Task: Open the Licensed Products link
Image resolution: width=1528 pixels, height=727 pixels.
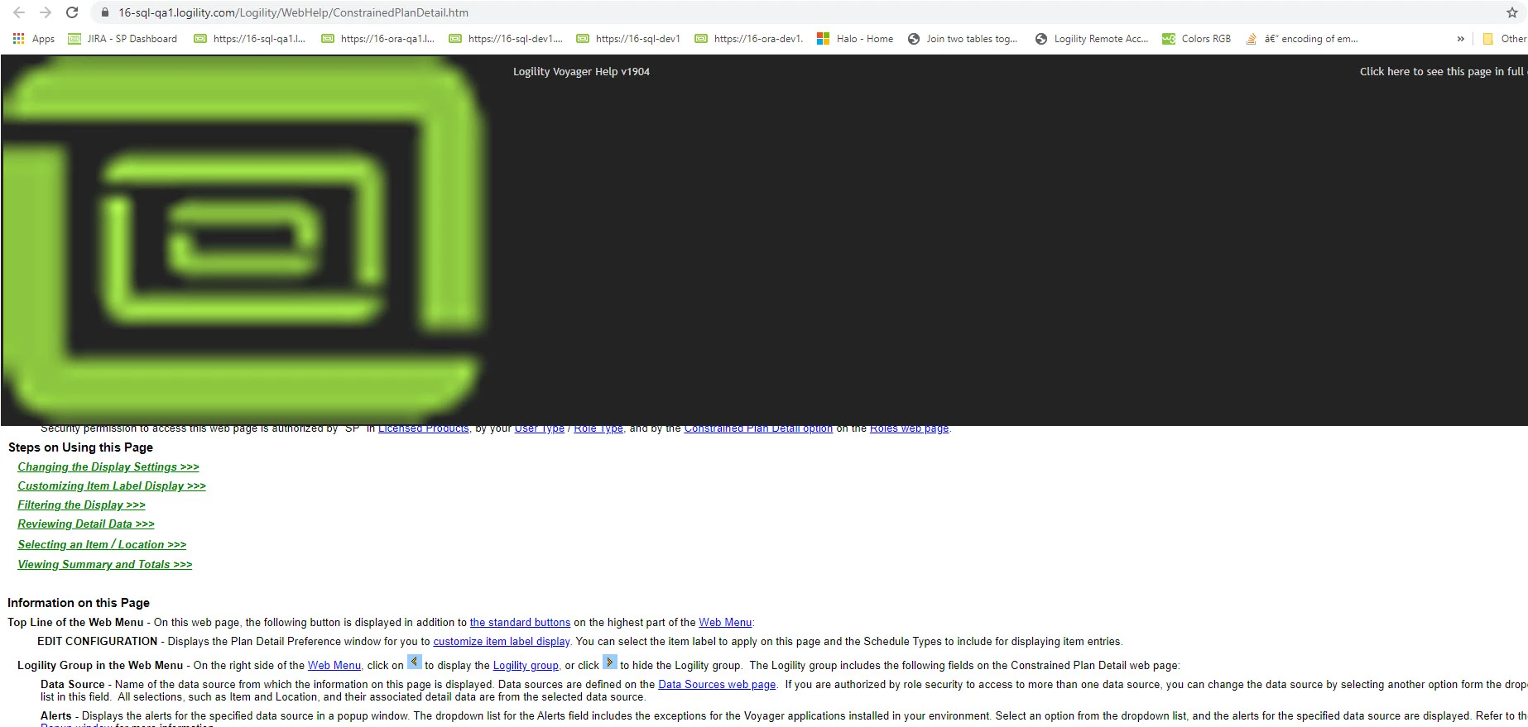Action: tap(423, 428)
